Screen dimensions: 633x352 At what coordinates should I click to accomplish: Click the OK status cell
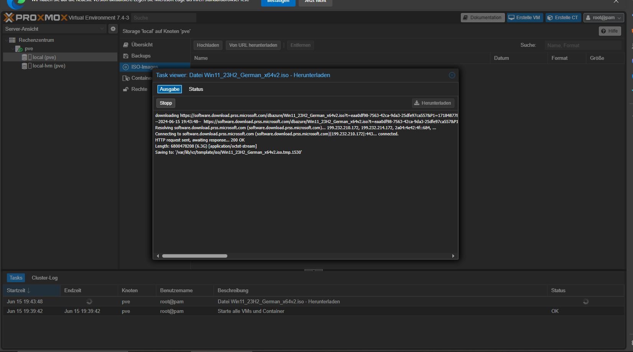[555, 311]
